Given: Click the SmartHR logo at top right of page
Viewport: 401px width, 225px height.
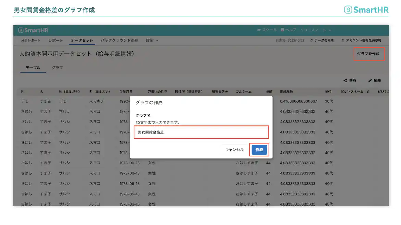Looking at the screenshot, I should 366,10.
